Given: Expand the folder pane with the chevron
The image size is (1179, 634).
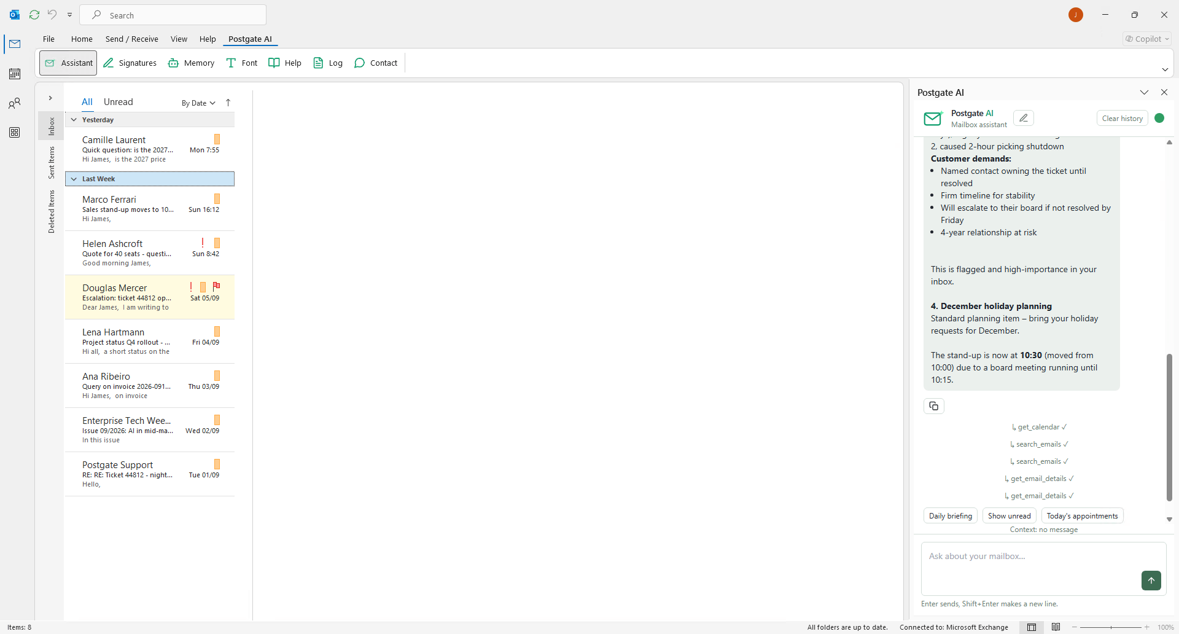Looking at the screenshot, I should pyautogui.click(x=50, y=98).
